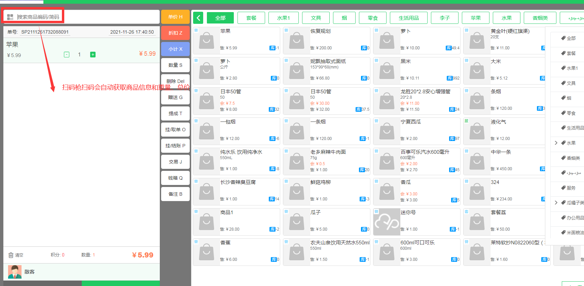Click the plus icon to increase 苹果 quantity
This screenshot has width=584, height=286.
point(93,55)
